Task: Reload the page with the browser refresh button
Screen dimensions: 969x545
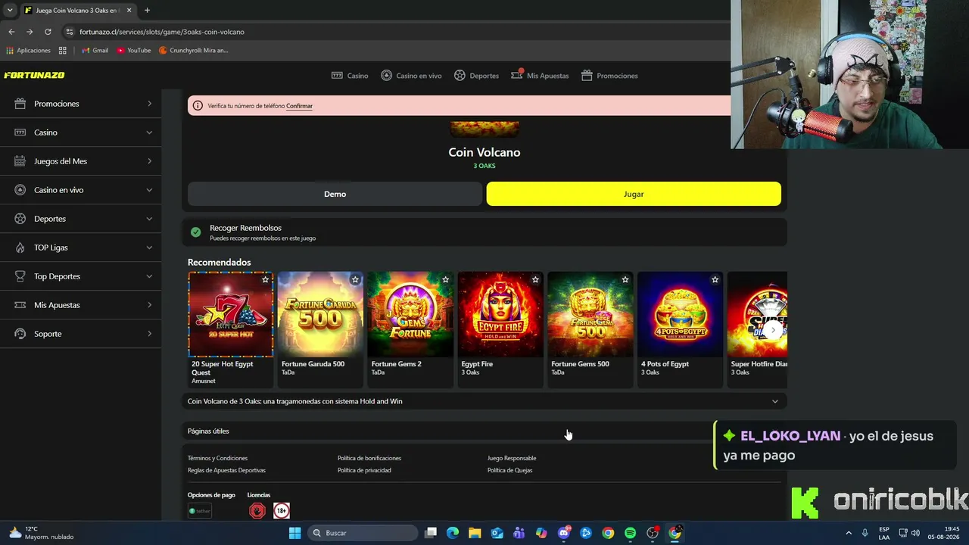Action: (48, 32)
